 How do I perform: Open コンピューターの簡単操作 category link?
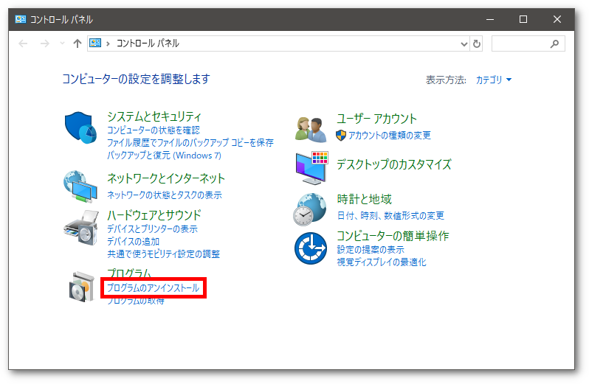(393, 236)
